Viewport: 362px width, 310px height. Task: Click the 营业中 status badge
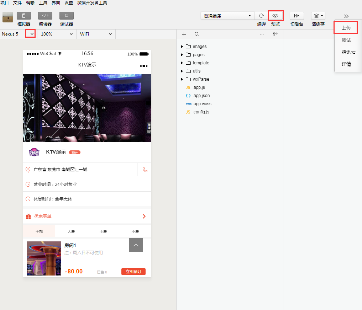tap(74, 153)
